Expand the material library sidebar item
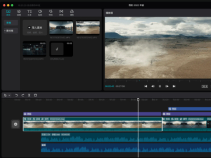211x158 pixels. tap(11, 31)
